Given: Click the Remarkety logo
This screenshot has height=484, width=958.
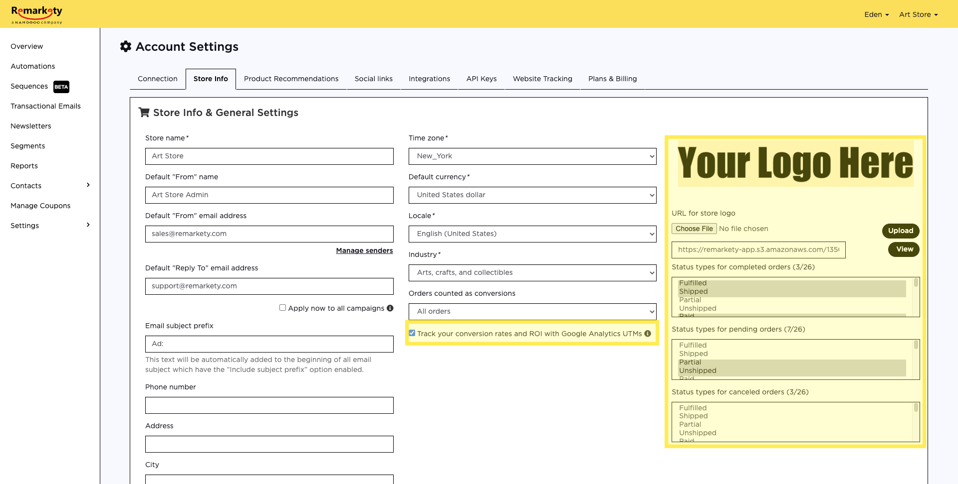Looking at the screenshot, I should click(x=37, y=15).
